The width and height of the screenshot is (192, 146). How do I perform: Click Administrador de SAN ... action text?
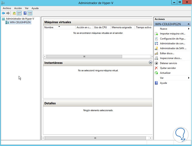(x=173, y=48)
